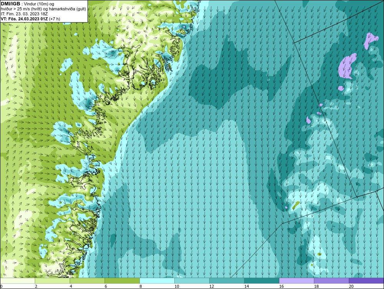Click the legend scale label '14'
Screen dimensions: 384x289
point(247,286)
